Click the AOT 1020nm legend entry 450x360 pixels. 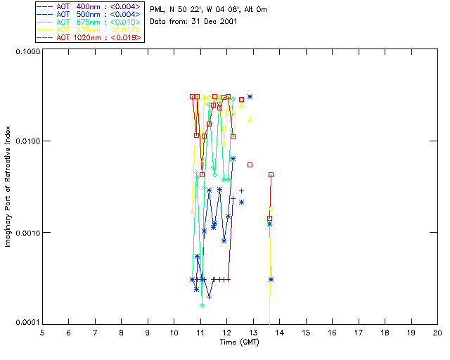pyautogui.click(x=89, y=37)
